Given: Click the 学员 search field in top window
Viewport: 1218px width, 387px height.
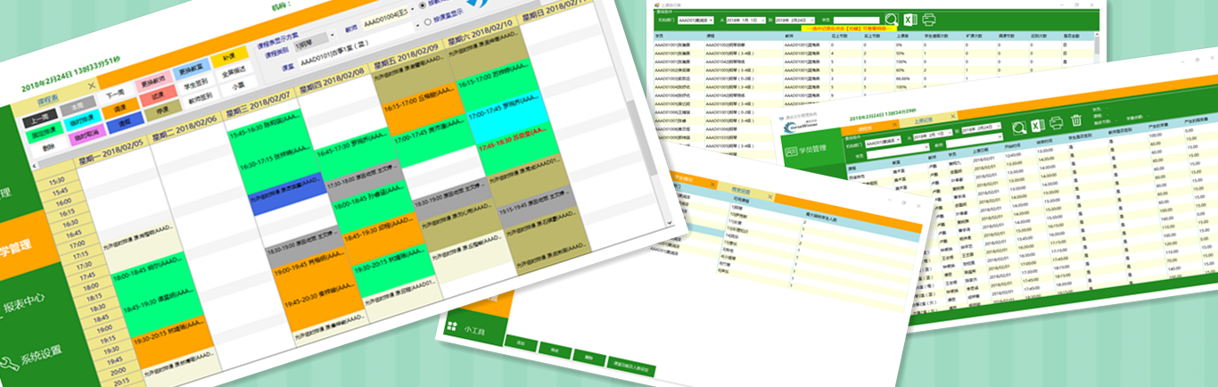Looking at the screenshot, I should pyautogui.click(x=857, y=19).
